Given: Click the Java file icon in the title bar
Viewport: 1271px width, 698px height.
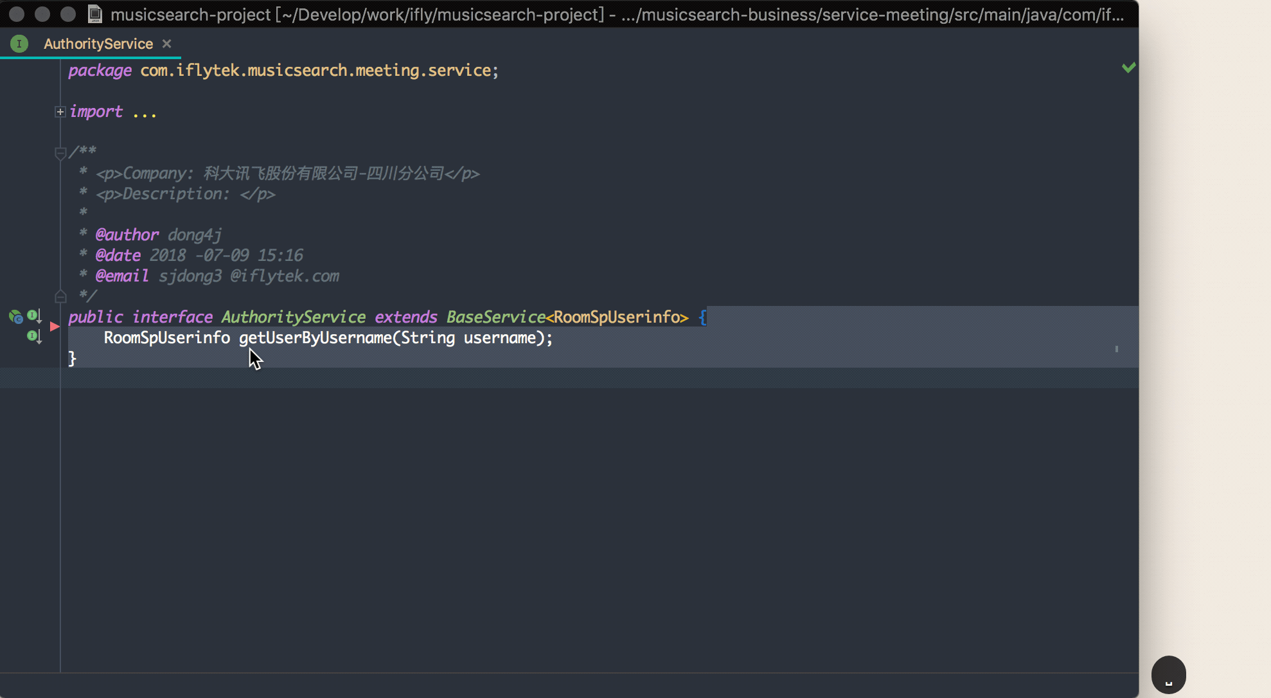Looking at the screenshot, I should click(96, 13).
